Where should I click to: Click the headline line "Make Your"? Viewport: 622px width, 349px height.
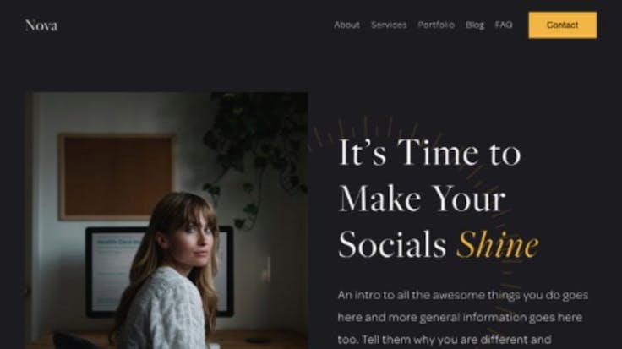tap(422, 199)
